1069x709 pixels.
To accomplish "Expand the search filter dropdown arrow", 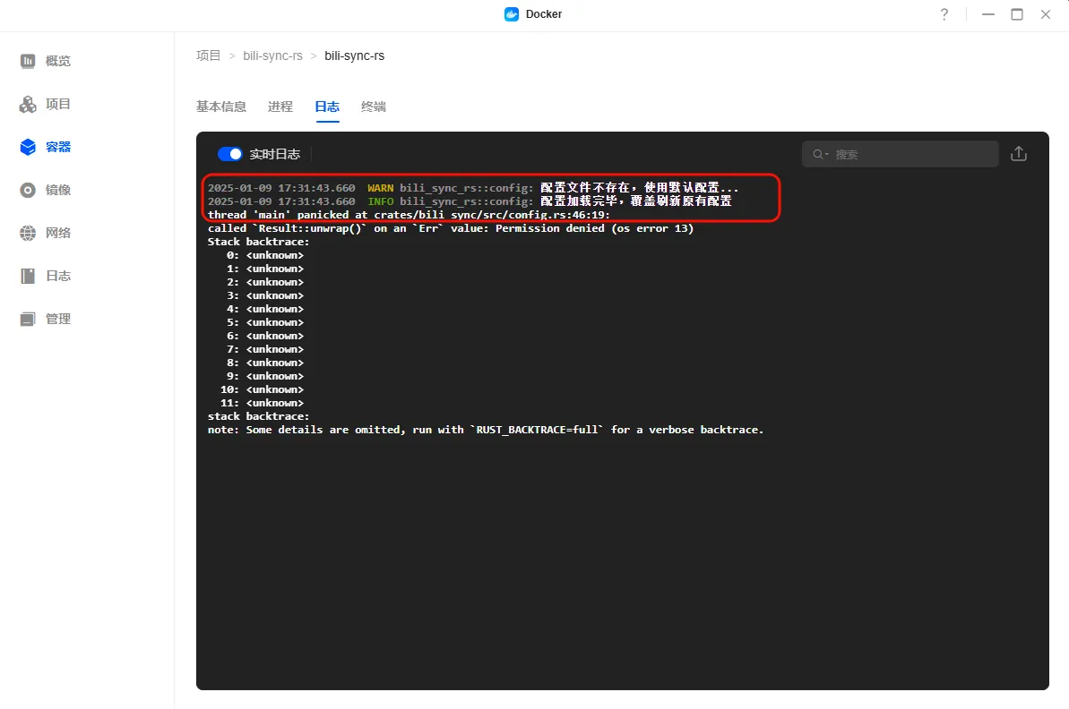I will tap(826, 155).
